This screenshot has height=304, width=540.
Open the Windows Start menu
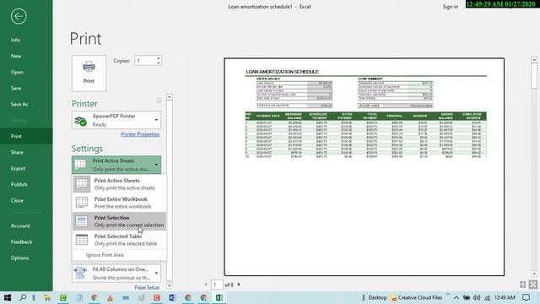point(8,297)
